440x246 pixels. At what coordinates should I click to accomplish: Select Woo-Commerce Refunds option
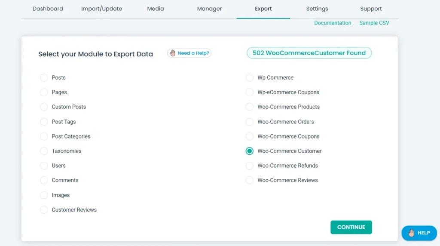coord(250,166)
